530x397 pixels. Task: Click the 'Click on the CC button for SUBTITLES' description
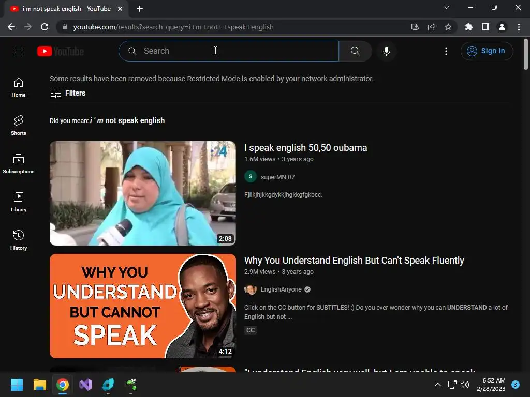376,312
